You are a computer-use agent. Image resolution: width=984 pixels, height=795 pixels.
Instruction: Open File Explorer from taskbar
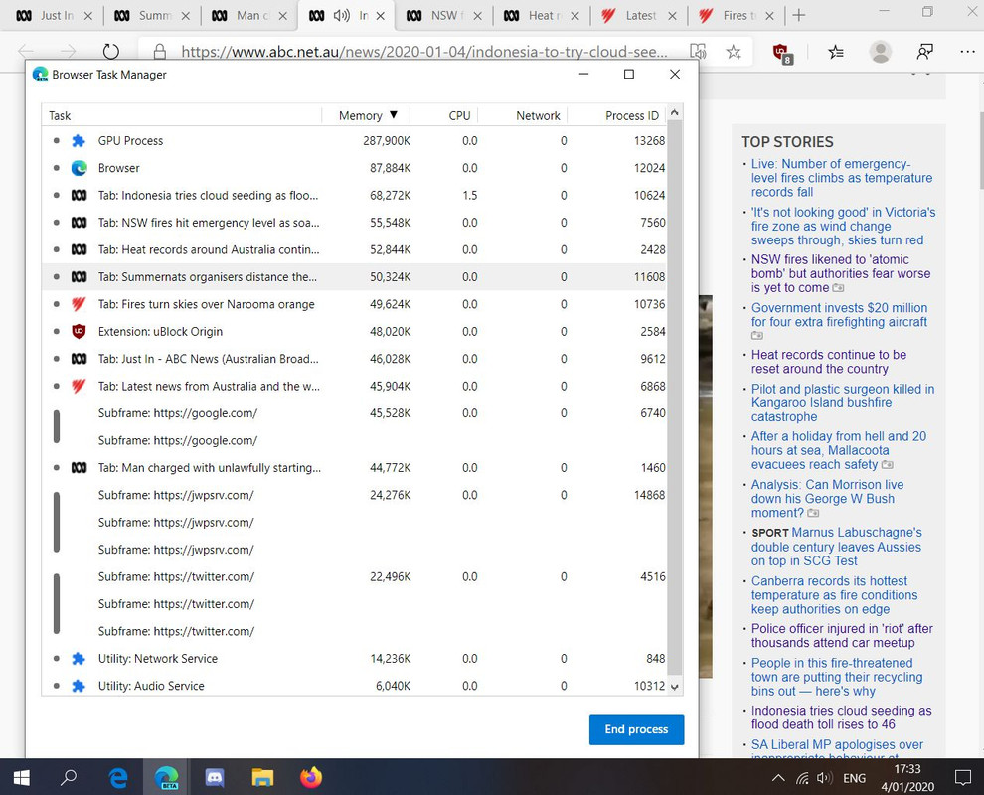pos(262,778)
